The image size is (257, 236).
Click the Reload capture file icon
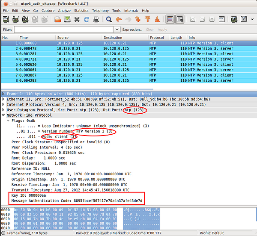(x=87, y=19)
